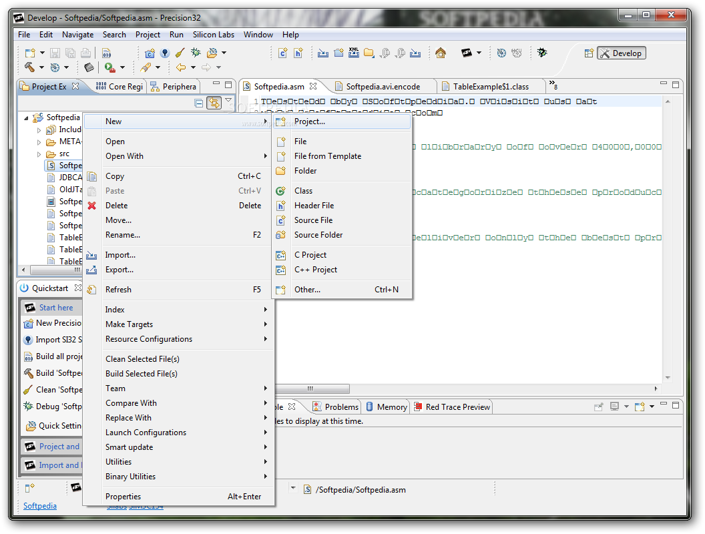The image size is (705, 534).
Task: Click the editor vertical scrollbar down arrow
Action: coord(668,378)
